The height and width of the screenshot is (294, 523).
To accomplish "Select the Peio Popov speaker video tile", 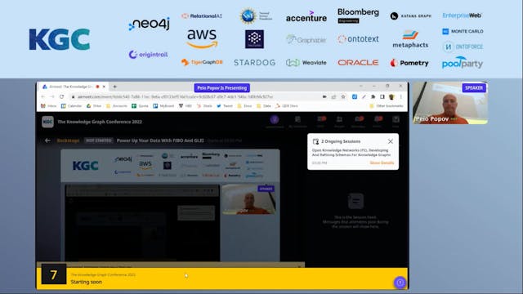I will click(450, 103).
